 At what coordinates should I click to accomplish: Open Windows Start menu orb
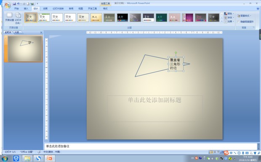5,159
